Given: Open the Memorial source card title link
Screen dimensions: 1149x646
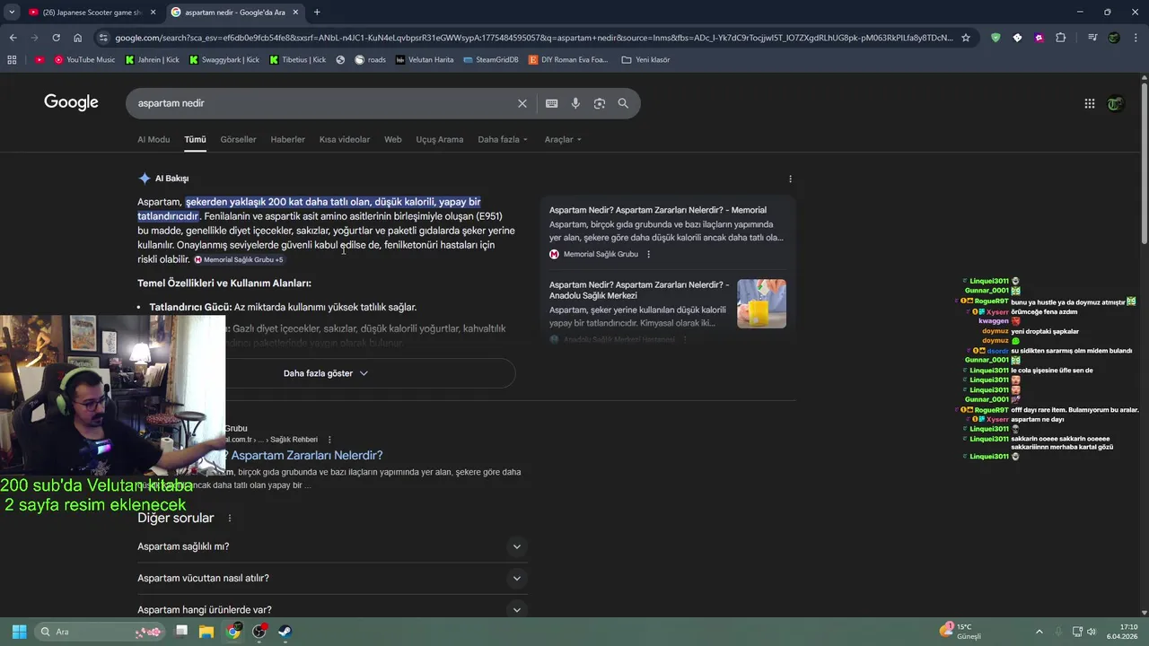Looking at the screenshot, I should tap(658, 210).
